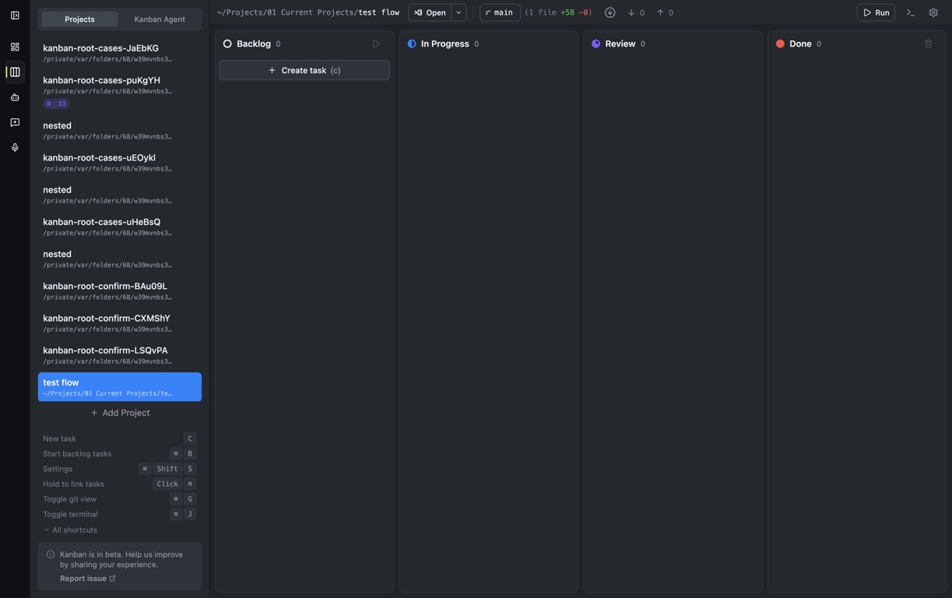Open dropdown chevron next to Open button
The width and height of the screenshot is (952, 598).
pyautogui.click(x=458, y=12)
